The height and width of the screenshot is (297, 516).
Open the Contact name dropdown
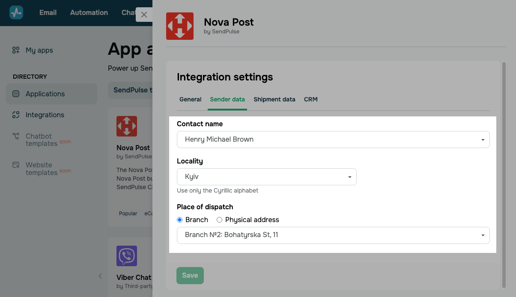[333, 140]
